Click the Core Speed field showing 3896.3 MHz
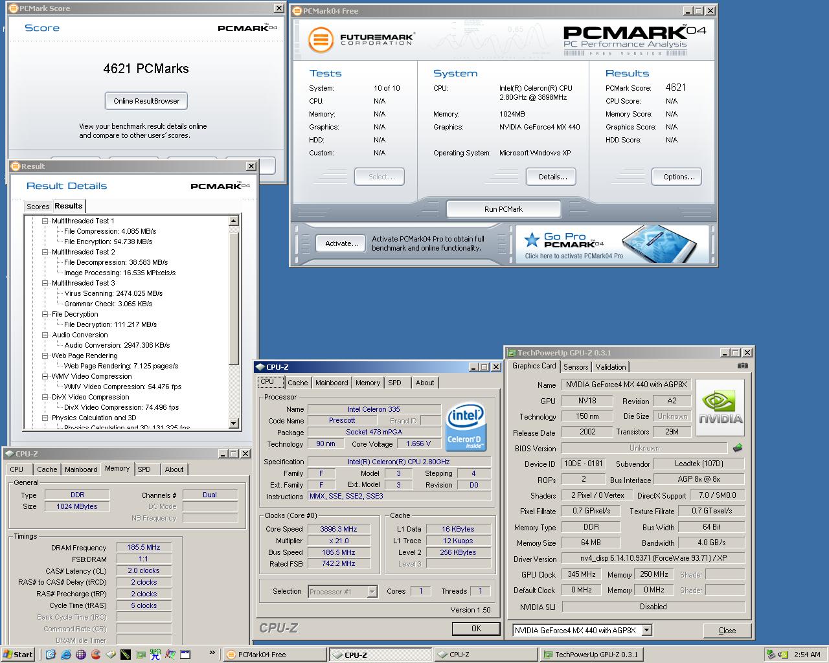The width and height of the screenshot is (829, 663). (x=339, y=529)
